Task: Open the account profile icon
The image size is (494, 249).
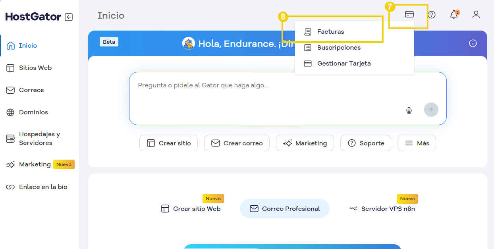Action: tap(476, 15)
